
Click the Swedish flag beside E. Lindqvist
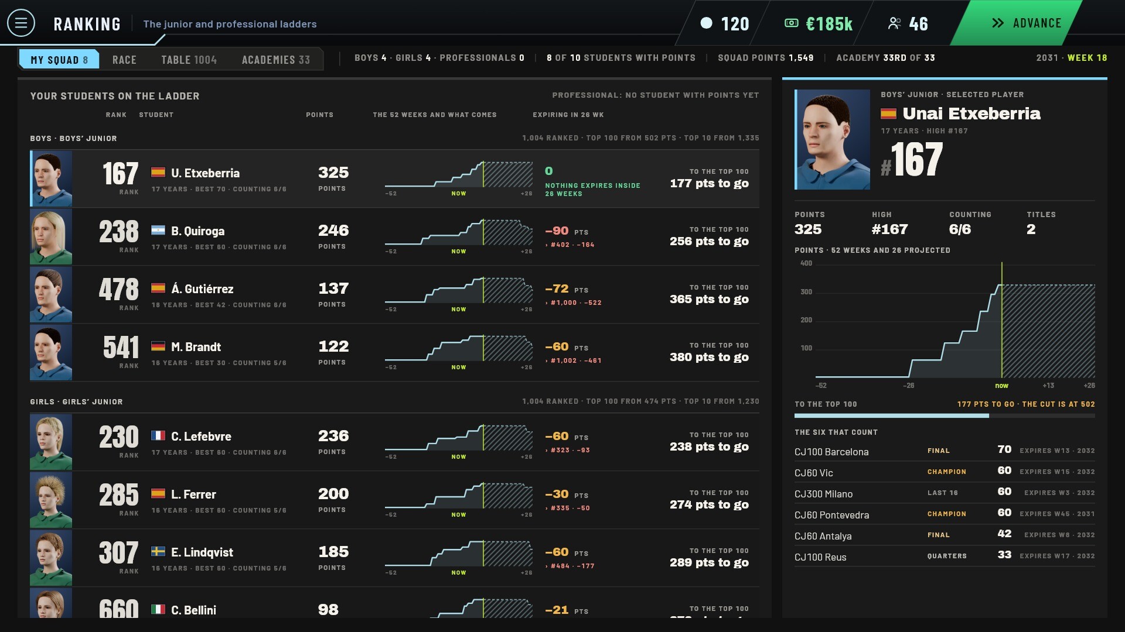(x=158, y=551)
